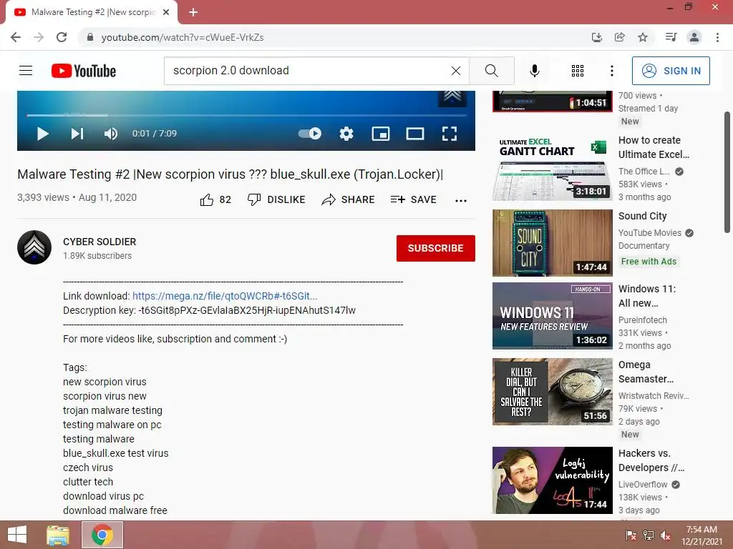Play the video with the play button
Screen dimensions: 733x549
pos(42,134)
